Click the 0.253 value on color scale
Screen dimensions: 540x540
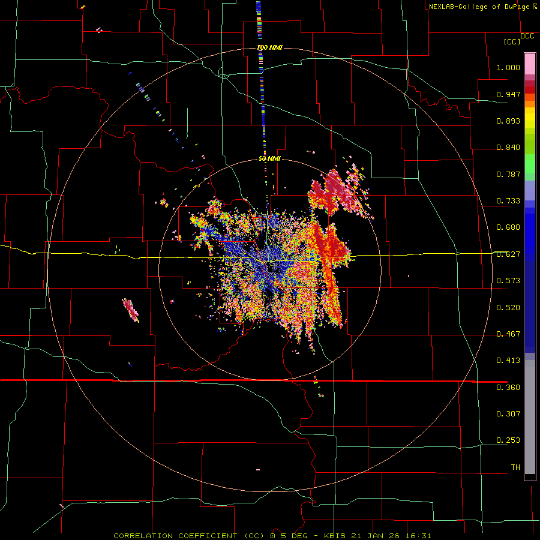pos(508,440)
